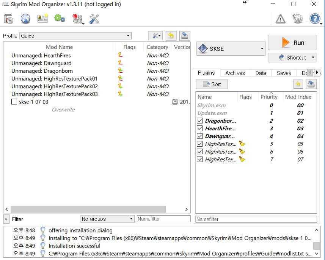325x260 pixels.
Task: Open the No groups dropdown
Action: click(107, 219)
